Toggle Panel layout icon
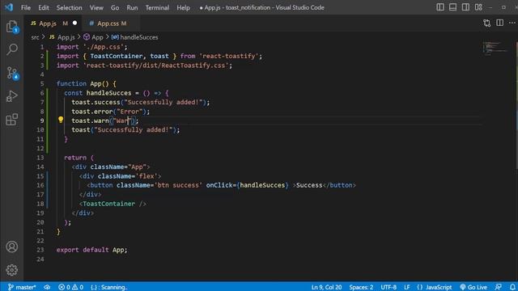Viewport: 518px width, 291px height. (x=452, y=7)
